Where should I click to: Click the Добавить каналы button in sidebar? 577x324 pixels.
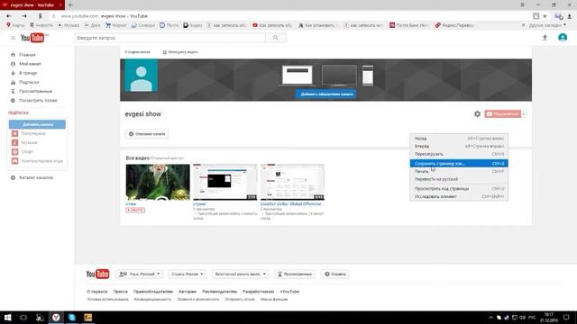37,124
